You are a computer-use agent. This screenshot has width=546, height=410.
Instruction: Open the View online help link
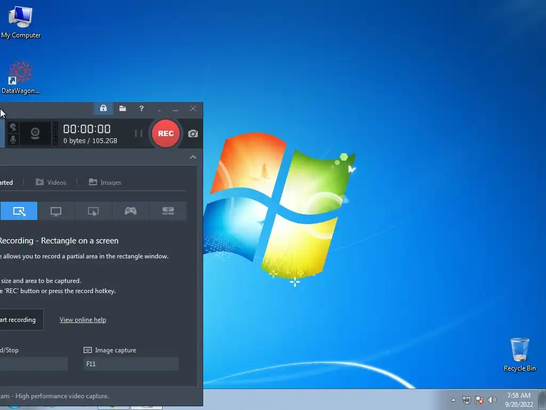(83, 320)
